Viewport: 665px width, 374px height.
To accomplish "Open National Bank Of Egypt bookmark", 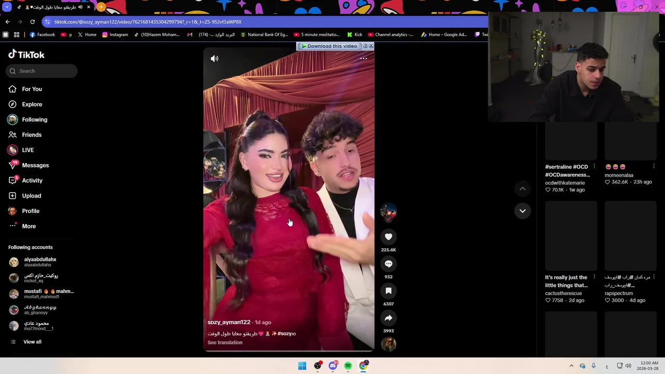I will point(264,35).
